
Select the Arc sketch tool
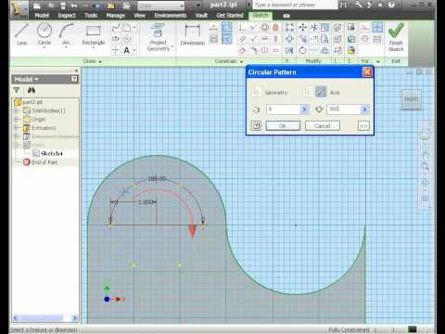(66, 34)
